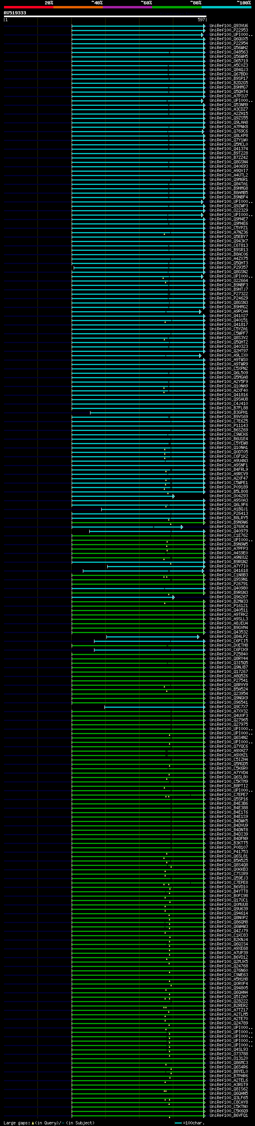Click the UniRef100_Q40979 label
The width and height of the screenshot is (255, 1126).
[x=228, y=531]
